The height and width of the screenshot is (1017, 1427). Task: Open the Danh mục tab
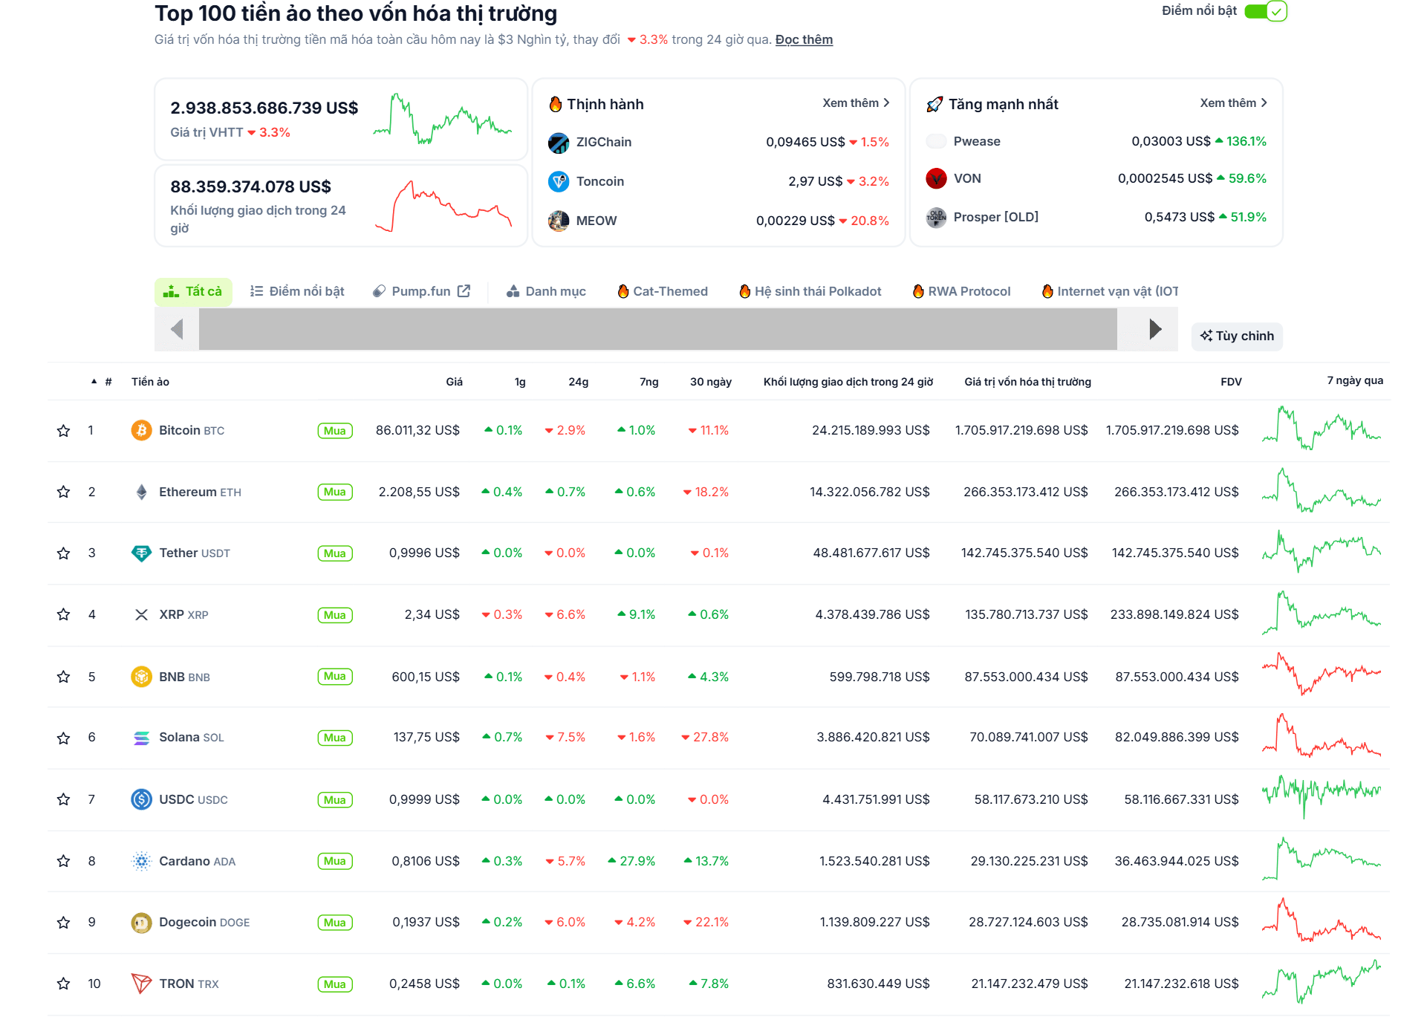(x=546, y=291)
